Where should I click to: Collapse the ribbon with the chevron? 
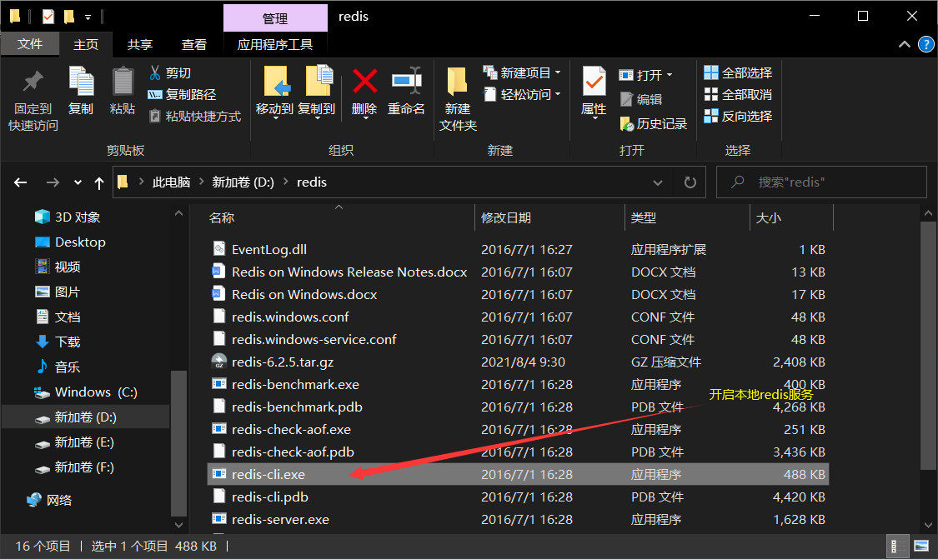tap(904, 45)
